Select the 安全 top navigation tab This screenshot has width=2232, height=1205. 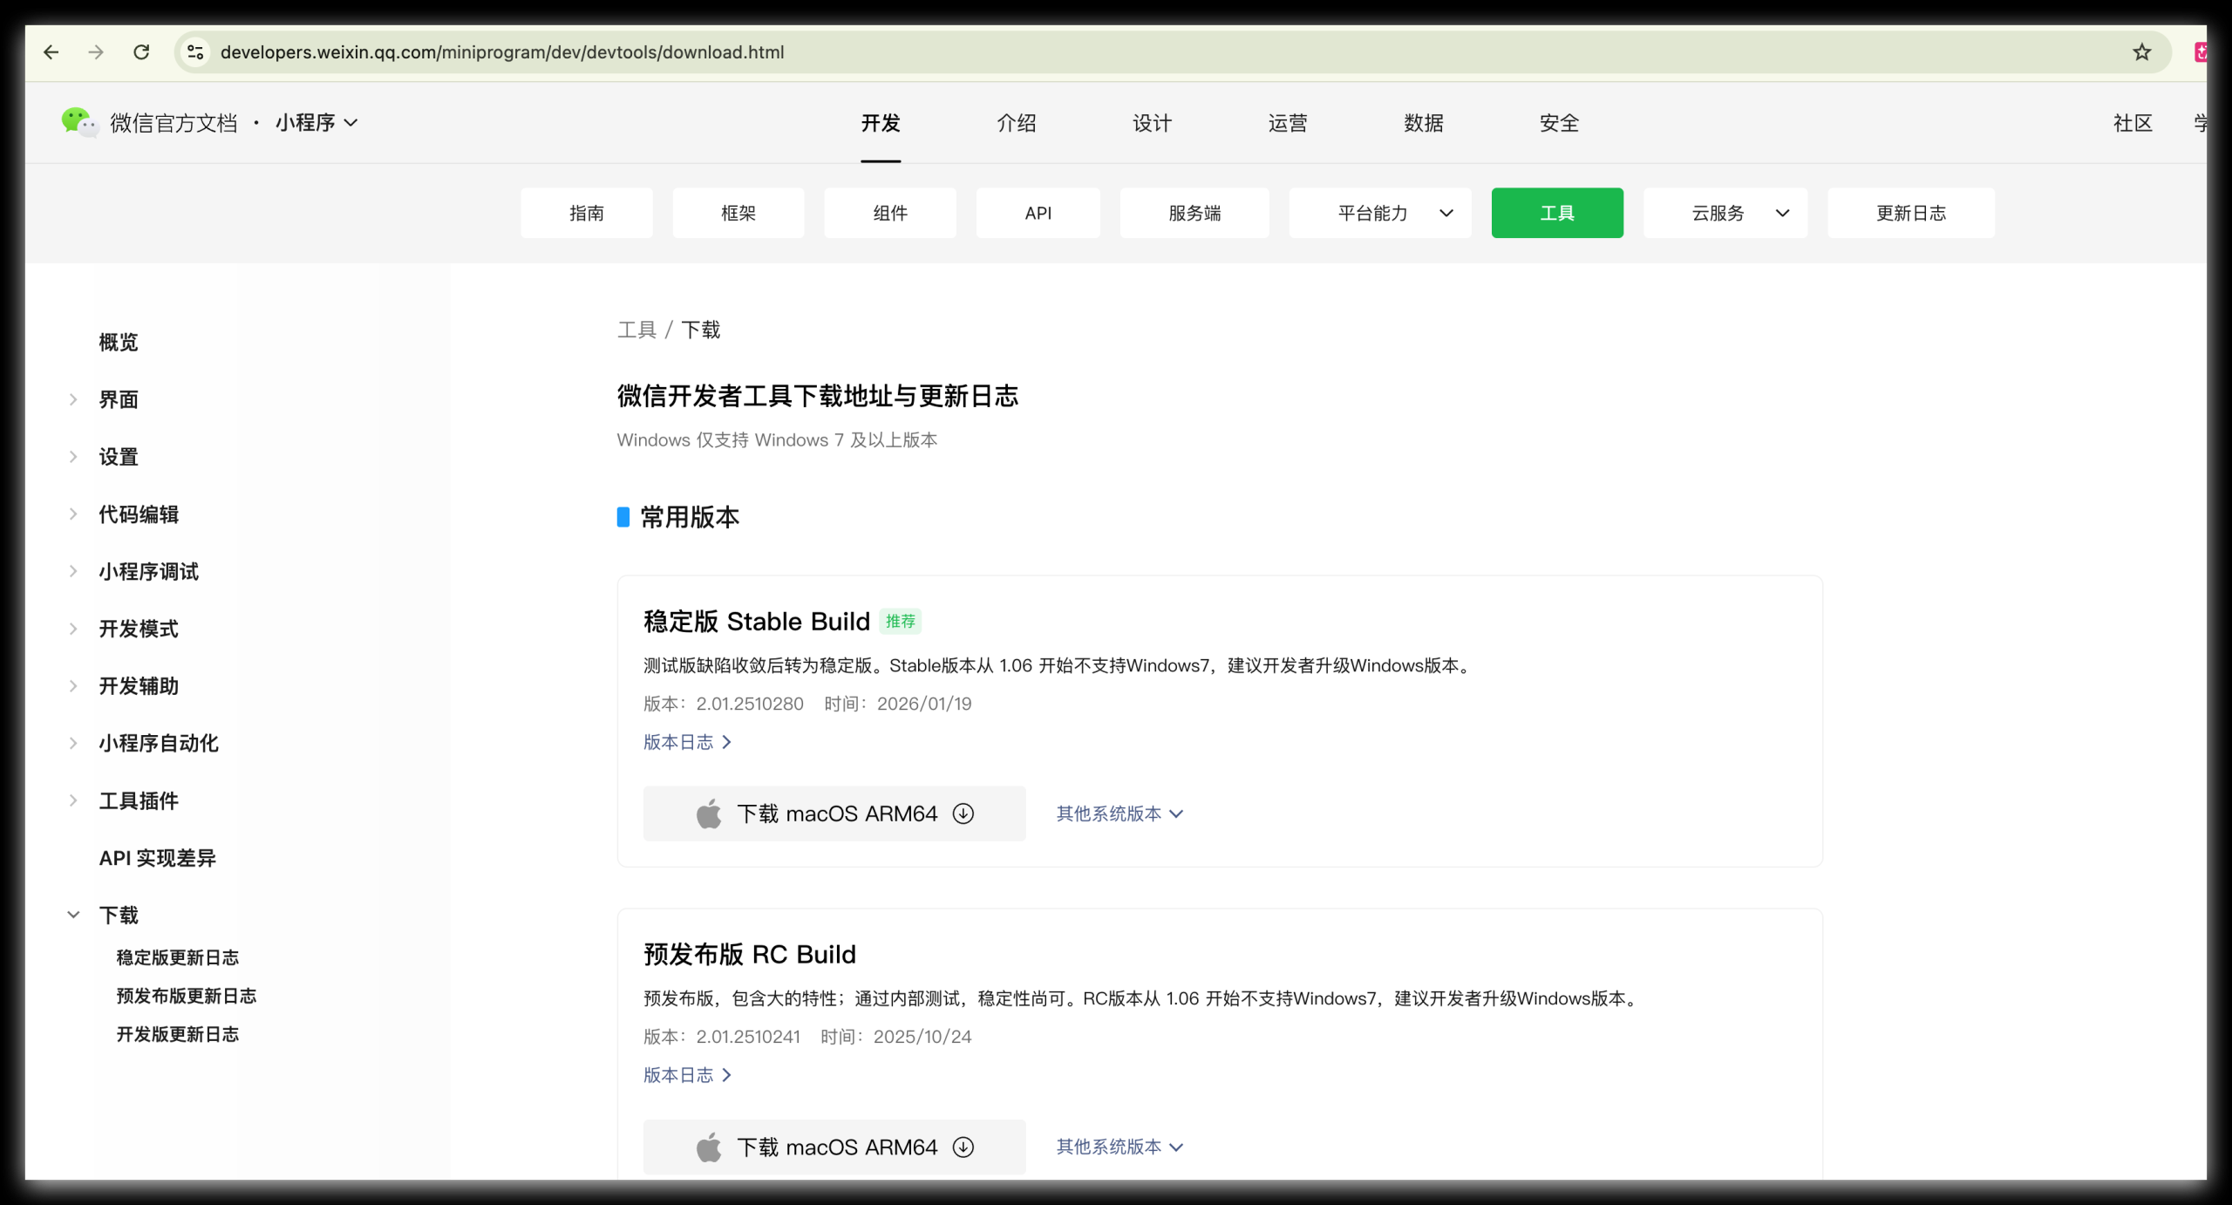coord(1559,123)
